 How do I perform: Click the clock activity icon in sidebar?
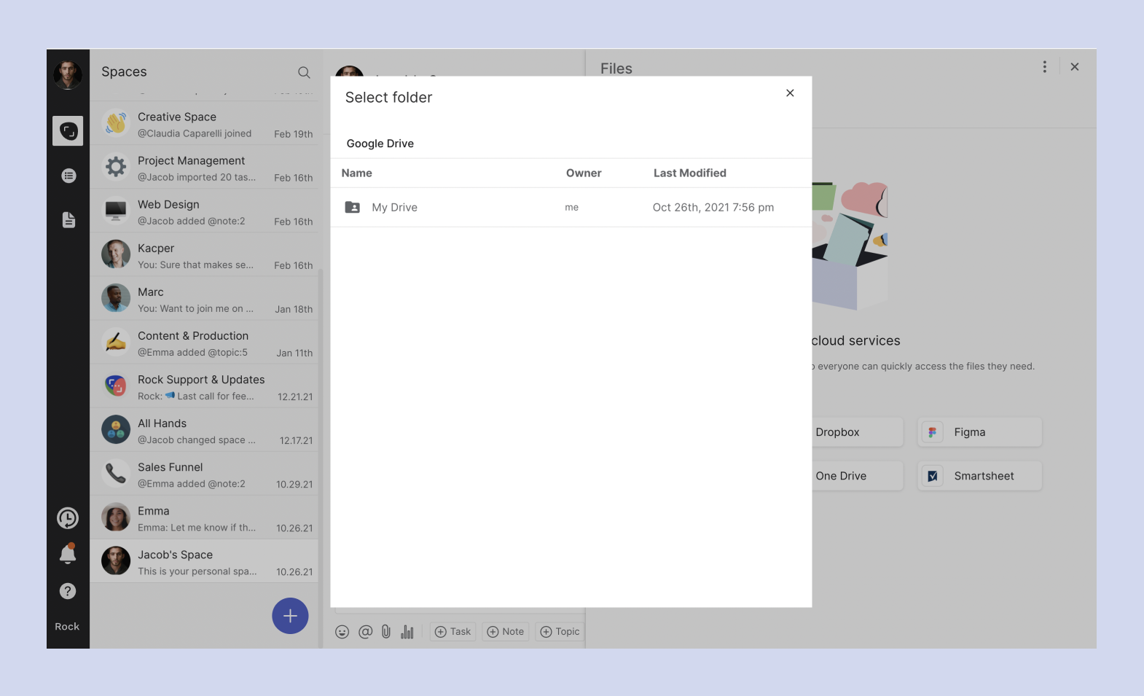(68, 518)
